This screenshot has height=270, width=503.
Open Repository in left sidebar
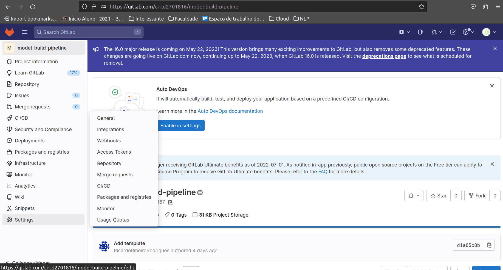[44, 84]
